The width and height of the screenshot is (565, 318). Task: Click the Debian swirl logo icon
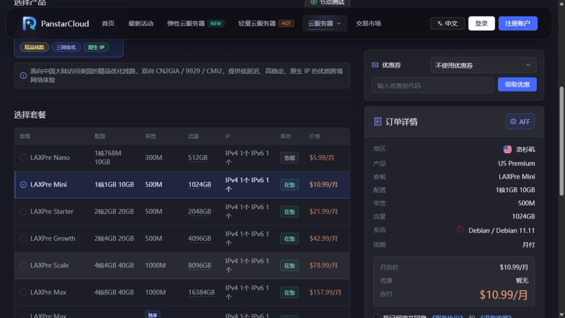460,230
